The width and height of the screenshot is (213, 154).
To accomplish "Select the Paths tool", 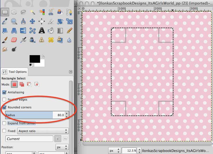I will pyautogui.click(x=69, y=12).
